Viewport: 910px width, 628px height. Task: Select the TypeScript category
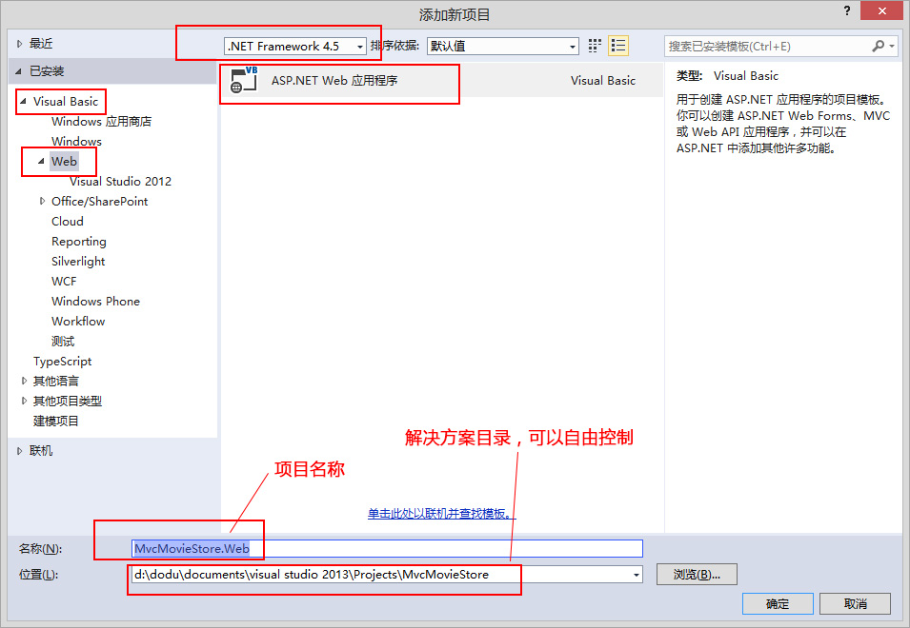(x=63, y=361)
